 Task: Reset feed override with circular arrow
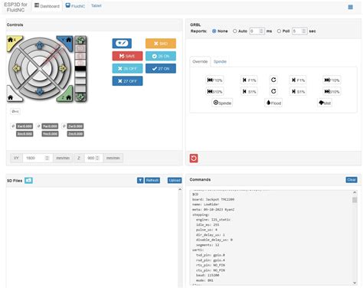click(273, 80)
